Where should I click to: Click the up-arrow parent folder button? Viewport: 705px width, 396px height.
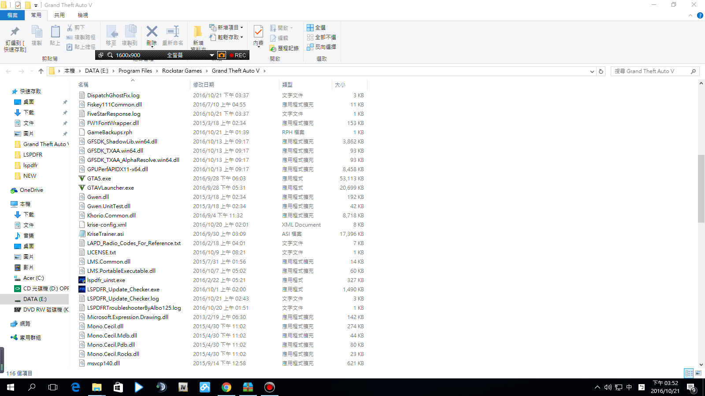click(x=41, y=71)
